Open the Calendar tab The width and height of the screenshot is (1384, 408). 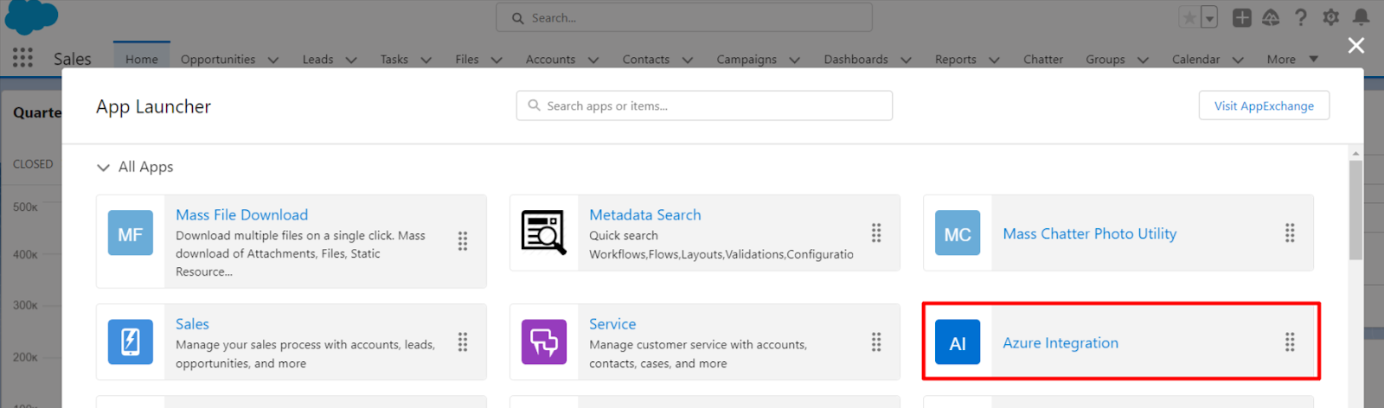1196,59
